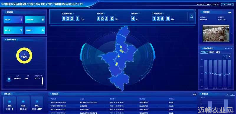Click the yellow 100% donut ring
The image size is (236, 114).
click(24, 56)
